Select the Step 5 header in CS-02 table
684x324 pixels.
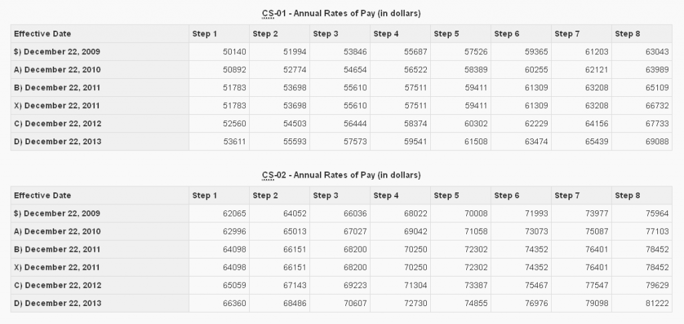pos(446,195)
